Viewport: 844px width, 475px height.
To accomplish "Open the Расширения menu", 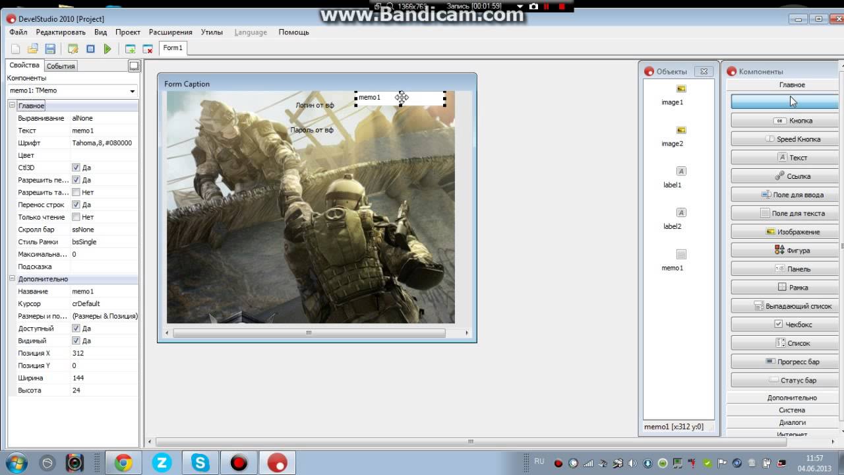I will tap(171, 32).
